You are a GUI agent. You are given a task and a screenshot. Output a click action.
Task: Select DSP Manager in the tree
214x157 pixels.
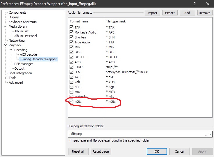tap(24, 64)
